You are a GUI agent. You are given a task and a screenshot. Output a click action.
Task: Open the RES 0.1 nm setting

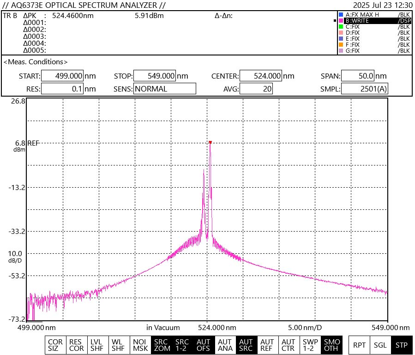(62, 89)
